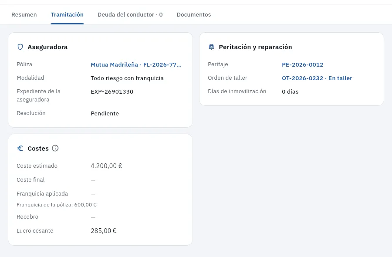392x257 pixels.
Task: Click the Franquicia de la póliza: 600,00 € note
Action: (57, 205)
